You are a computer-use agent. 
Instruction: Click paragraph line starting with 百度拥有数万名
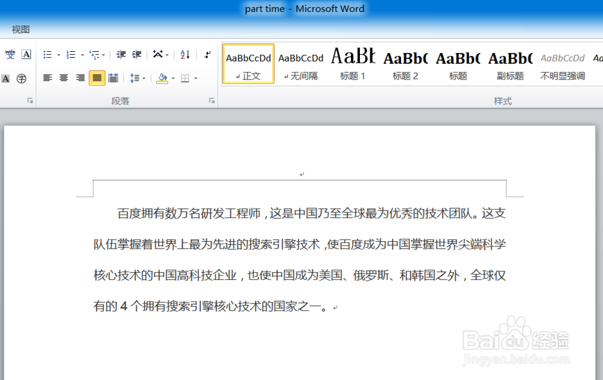312,213
